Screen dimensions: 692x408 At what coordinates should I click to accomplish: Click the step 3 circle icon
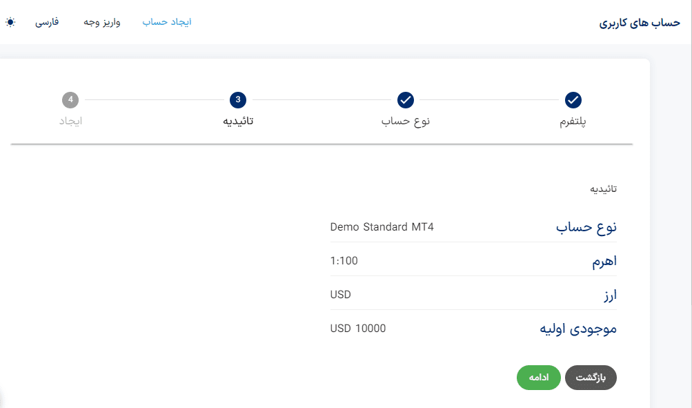click(238, 100)
